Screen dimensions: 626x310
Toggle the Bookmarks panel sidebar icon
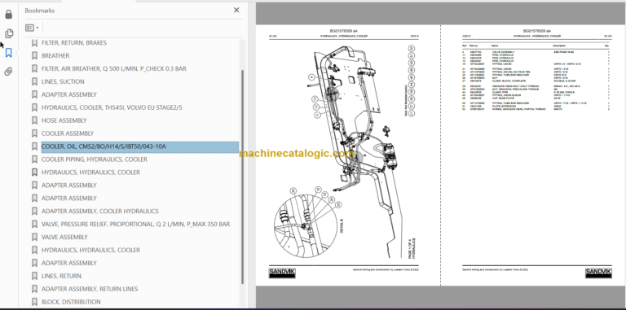pos(8,53)
